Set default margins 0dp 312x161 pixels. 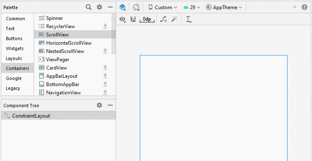(x=147, y=19)
